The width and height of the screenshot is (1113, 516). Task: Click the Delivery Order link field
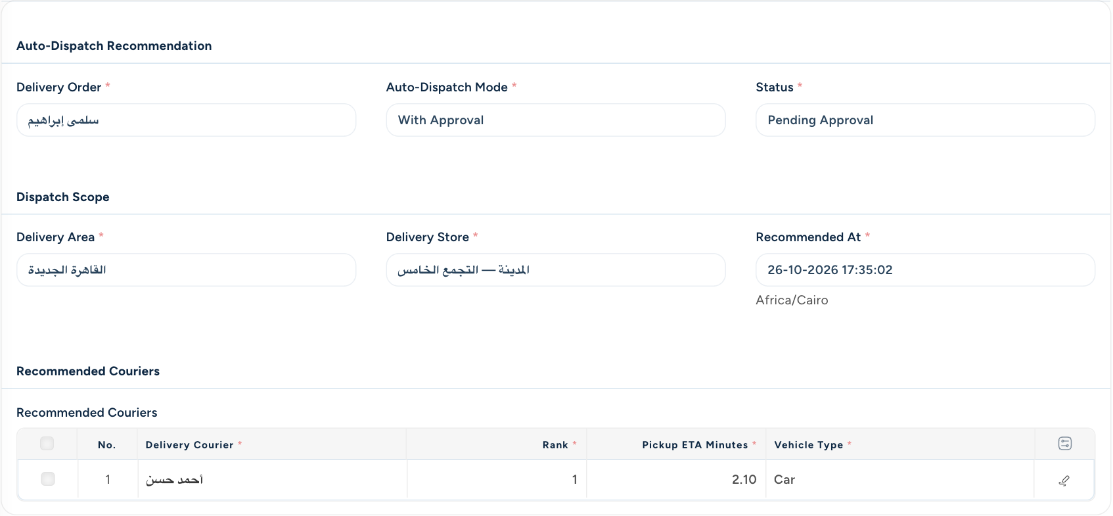(186, 120)
